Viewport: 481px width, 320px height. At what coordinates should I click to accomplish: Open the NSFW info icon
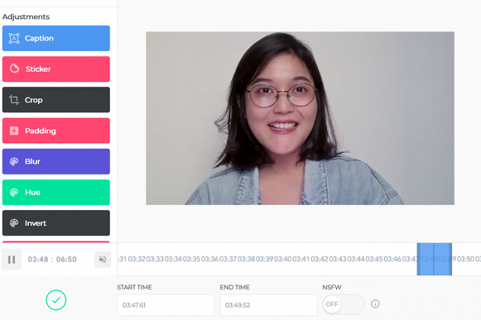pyautogui.click(x=375, y=304)
